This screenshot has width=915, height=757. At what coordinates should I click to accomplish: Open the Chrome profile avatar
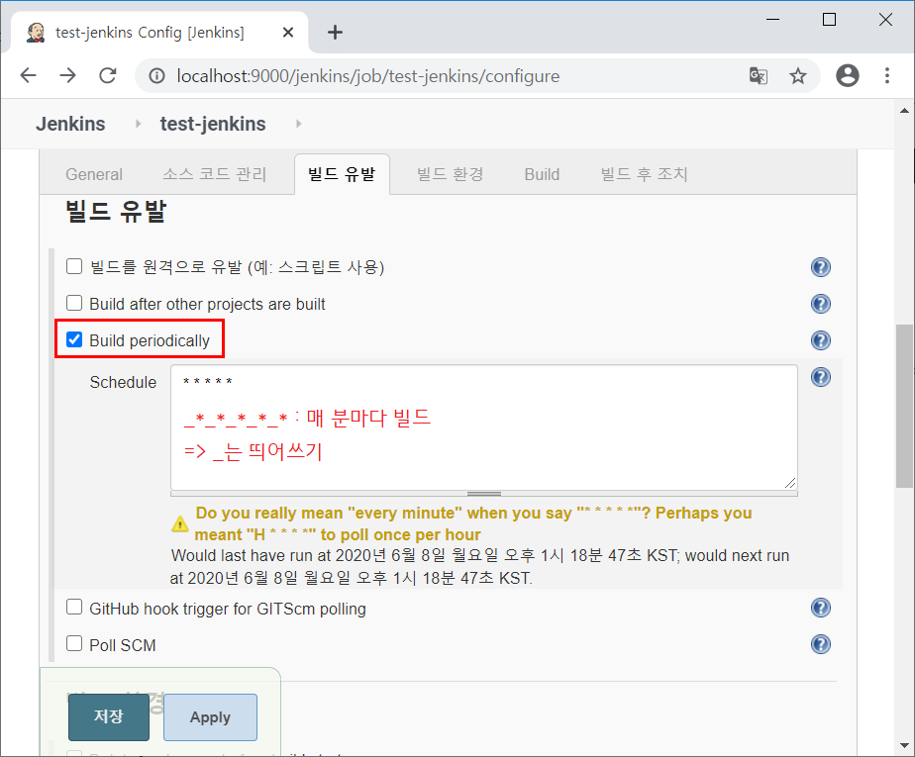pos(848,75)
